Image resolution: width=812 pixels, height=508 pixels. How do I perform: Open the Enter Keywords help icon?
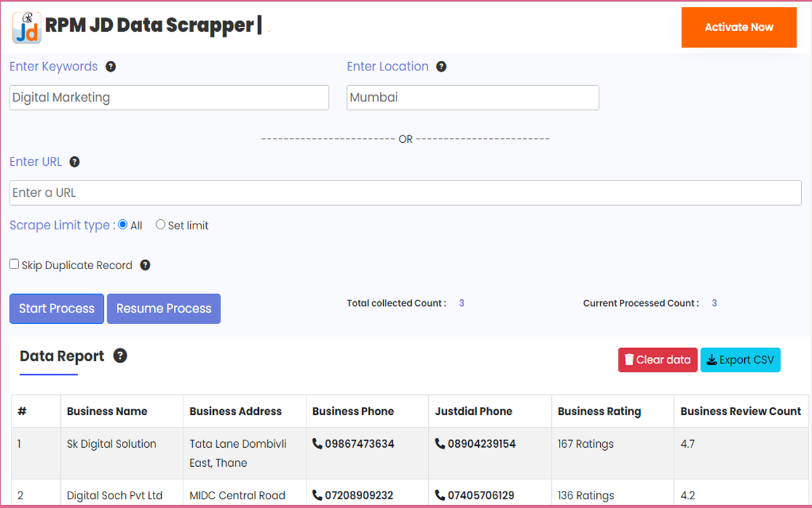[110, 67]
